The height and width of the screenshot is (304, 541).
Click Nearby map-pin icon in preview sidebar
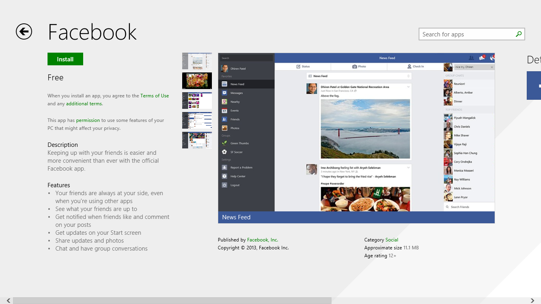pos(225,102)
